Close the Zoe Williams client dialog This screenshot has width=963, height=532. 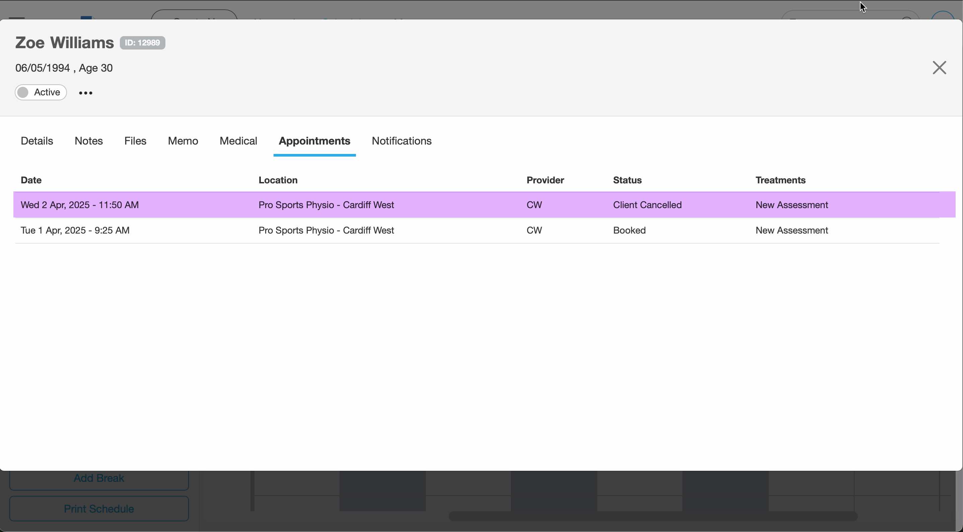(939, 68)
